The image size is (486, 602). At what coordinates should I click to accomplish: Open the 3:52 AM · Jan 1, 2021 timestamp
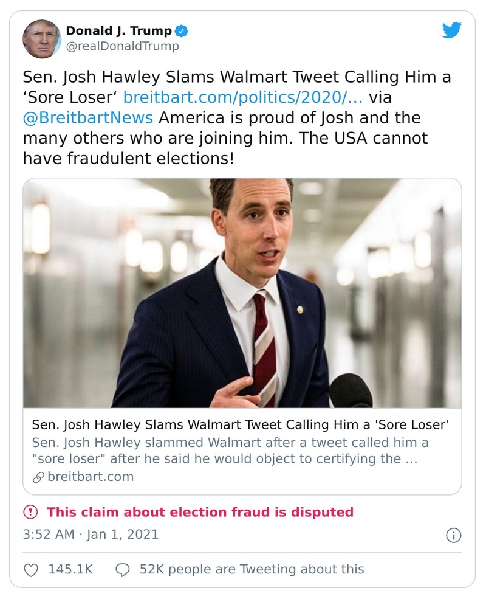click(91, 535)
